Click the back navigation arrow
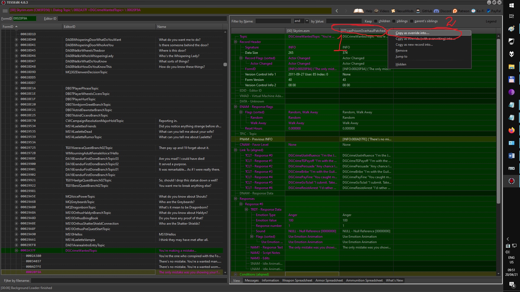The height and width of the screenshot is (292, 520). [x=337, y=11]
